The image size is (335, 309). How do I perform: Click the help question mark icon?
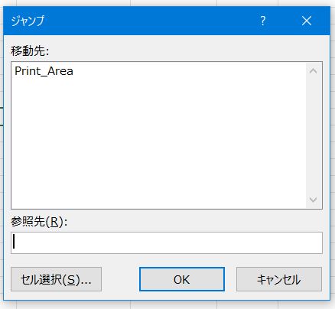pyautogui.click(x=263, y=21)
